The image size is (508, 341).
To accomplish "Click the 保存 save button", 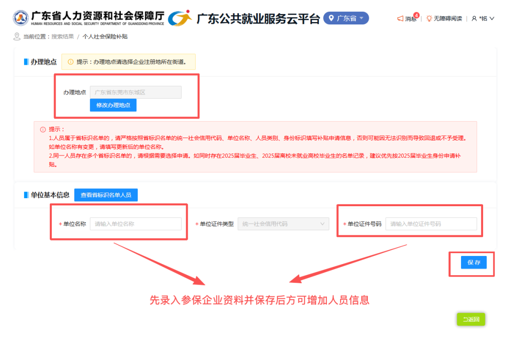I will pyautogui.click(x=474, y=263).
